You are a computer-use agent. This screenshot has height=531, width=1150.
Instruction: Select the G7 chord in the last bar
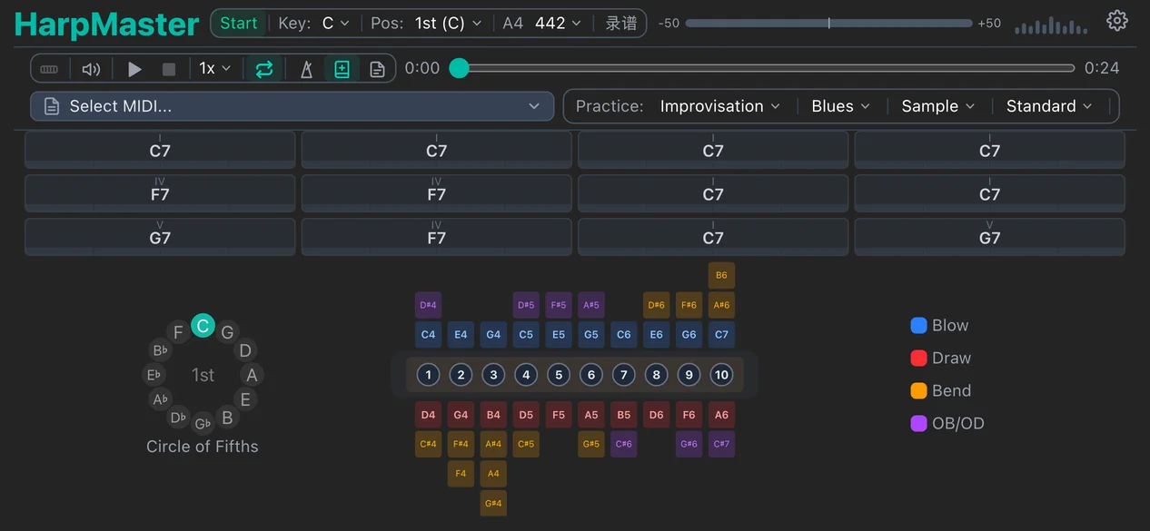tap(989, 237)
